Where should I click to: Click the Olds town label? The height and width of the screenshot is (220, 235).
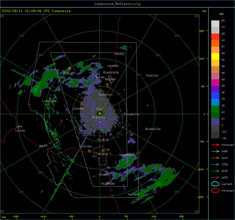(99, 109)
